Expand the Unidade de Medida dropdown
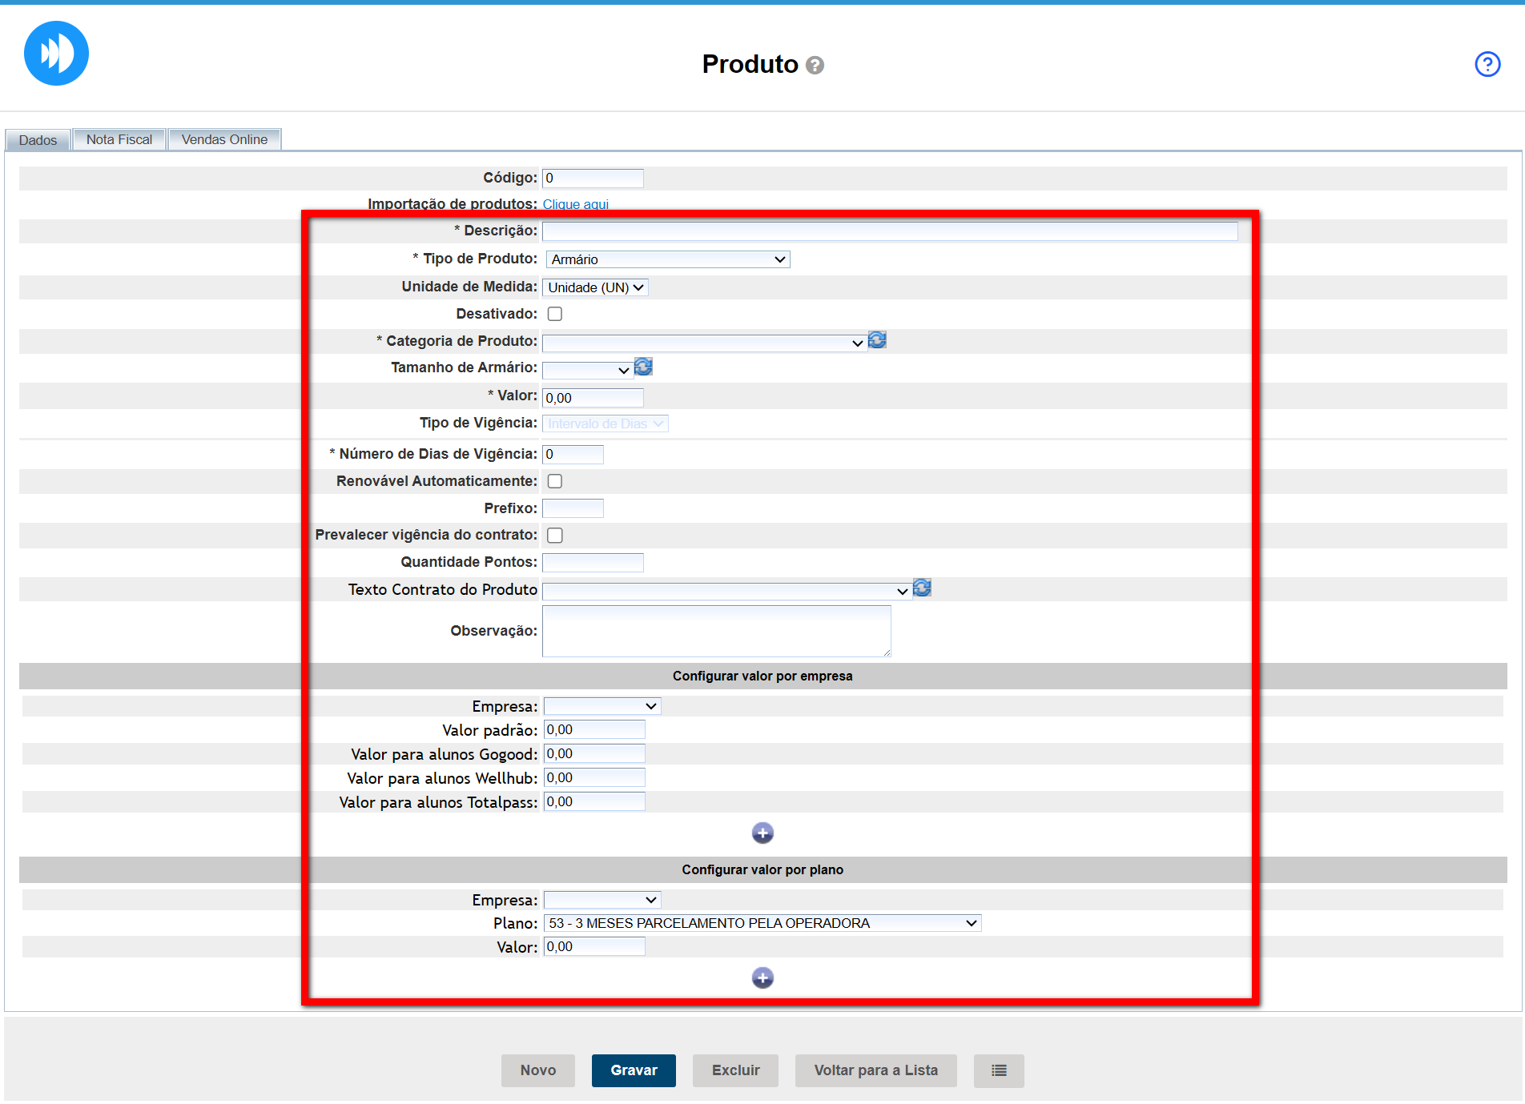Viewport: 1525px width, 1104px height. (x=595, y=287)
